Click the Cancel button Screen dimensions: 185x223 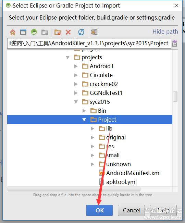[132, 210]
